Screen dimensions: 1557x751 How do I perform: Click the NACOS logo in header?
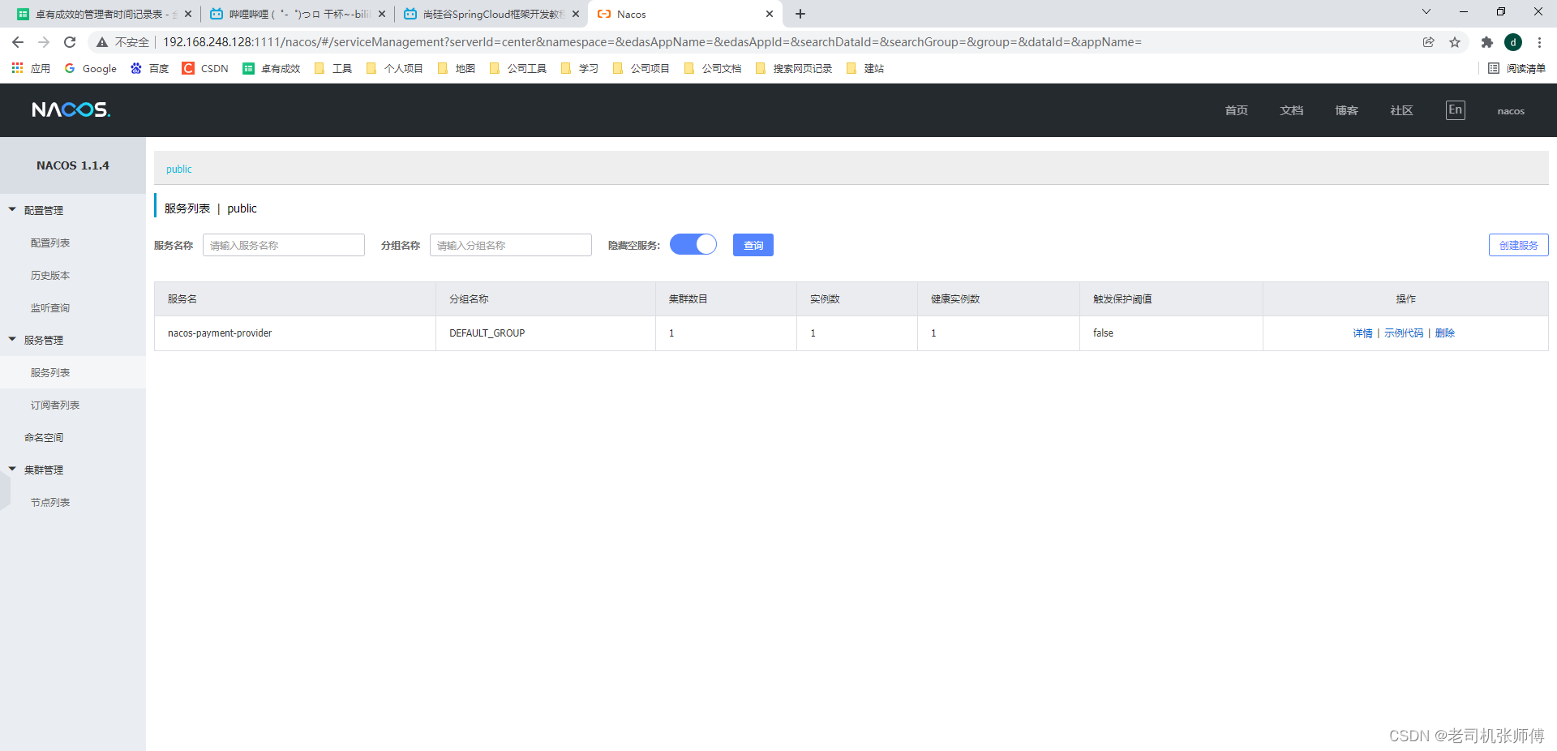coord(71,109)
